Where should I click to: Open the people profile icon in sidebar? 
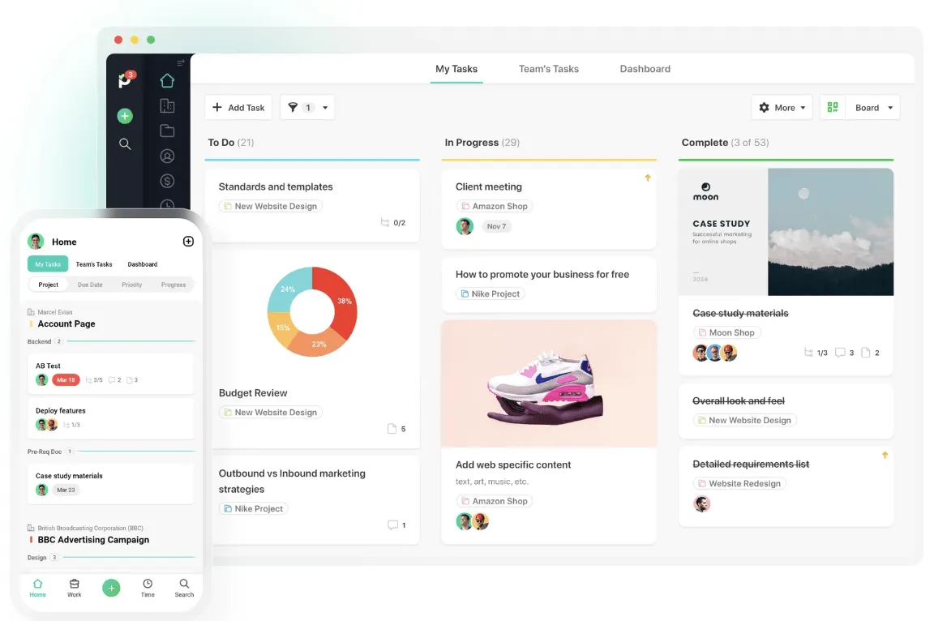click(167, 156)
